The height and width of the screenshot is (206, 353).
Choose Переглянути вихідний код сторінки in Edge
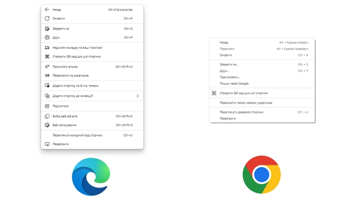(92, 135)
